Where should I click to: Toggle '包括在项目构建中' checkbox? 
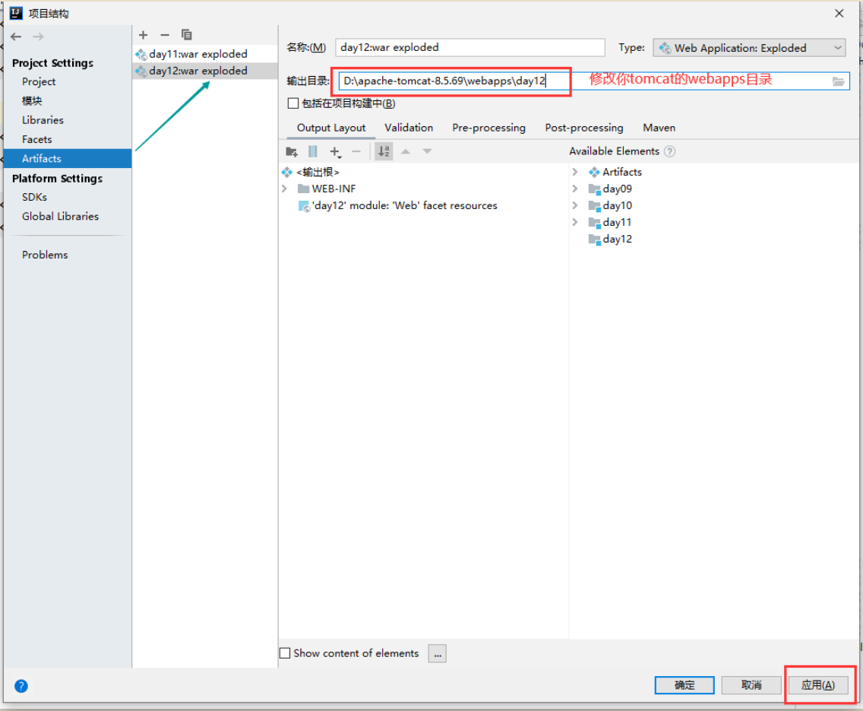(292, 103)
